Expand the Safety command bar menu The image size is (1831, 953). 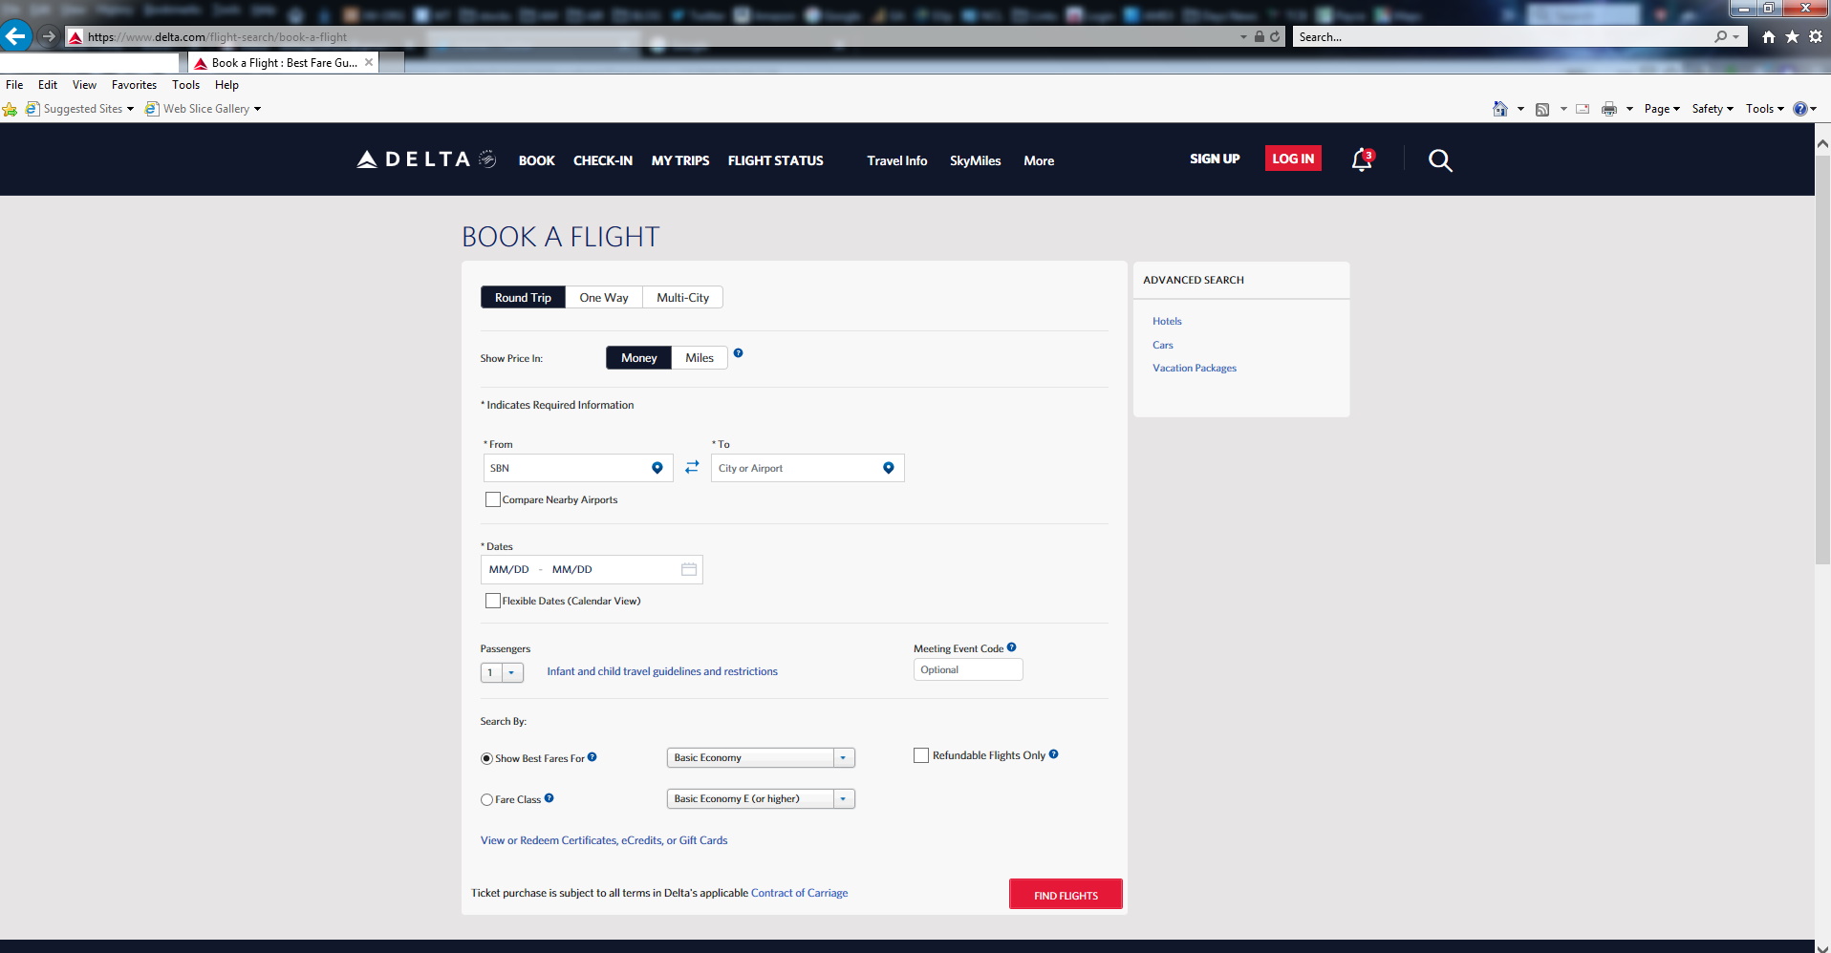(1713, 109)
